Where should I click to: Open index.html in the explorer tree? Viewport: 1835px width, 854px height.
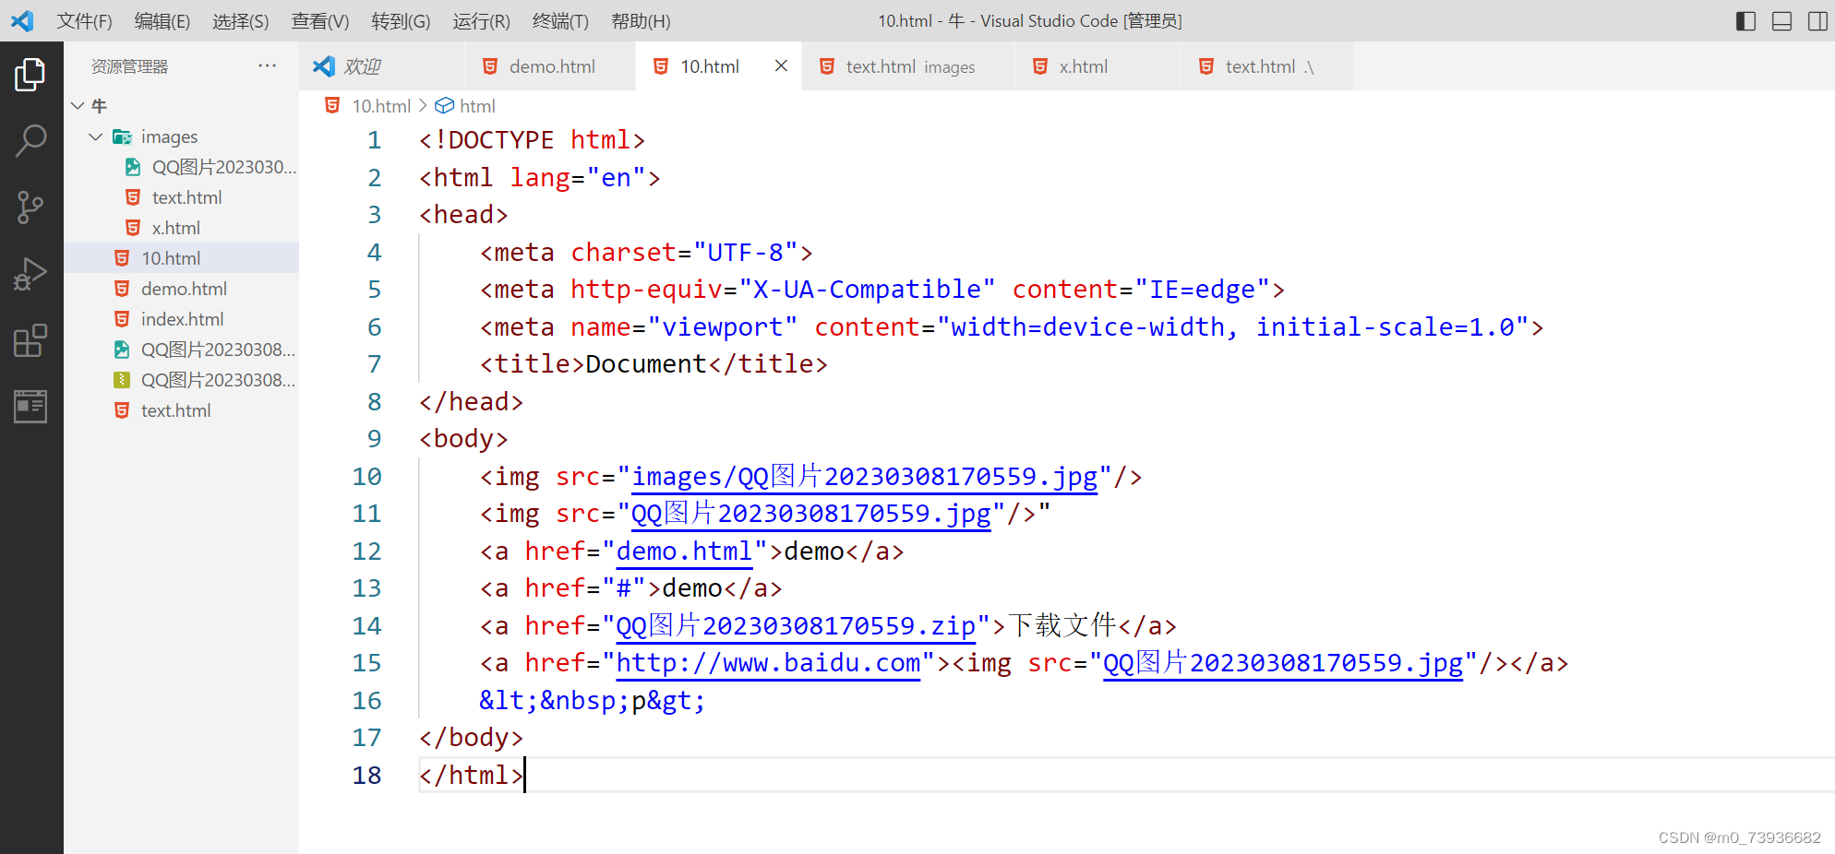tap(181, 319)
